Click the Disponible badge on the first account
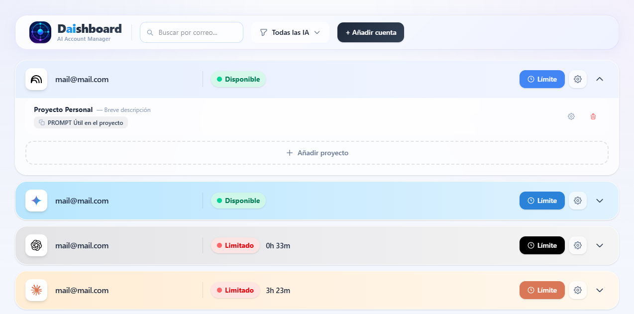The height and width of the screenshot is (314, 634). click(238, 79)
